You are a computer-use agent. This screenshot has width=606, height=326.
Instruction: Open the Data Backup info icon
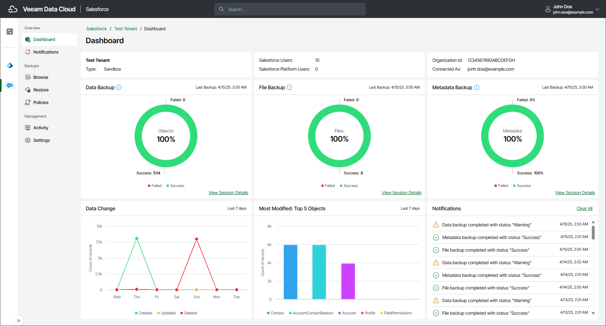119,87
